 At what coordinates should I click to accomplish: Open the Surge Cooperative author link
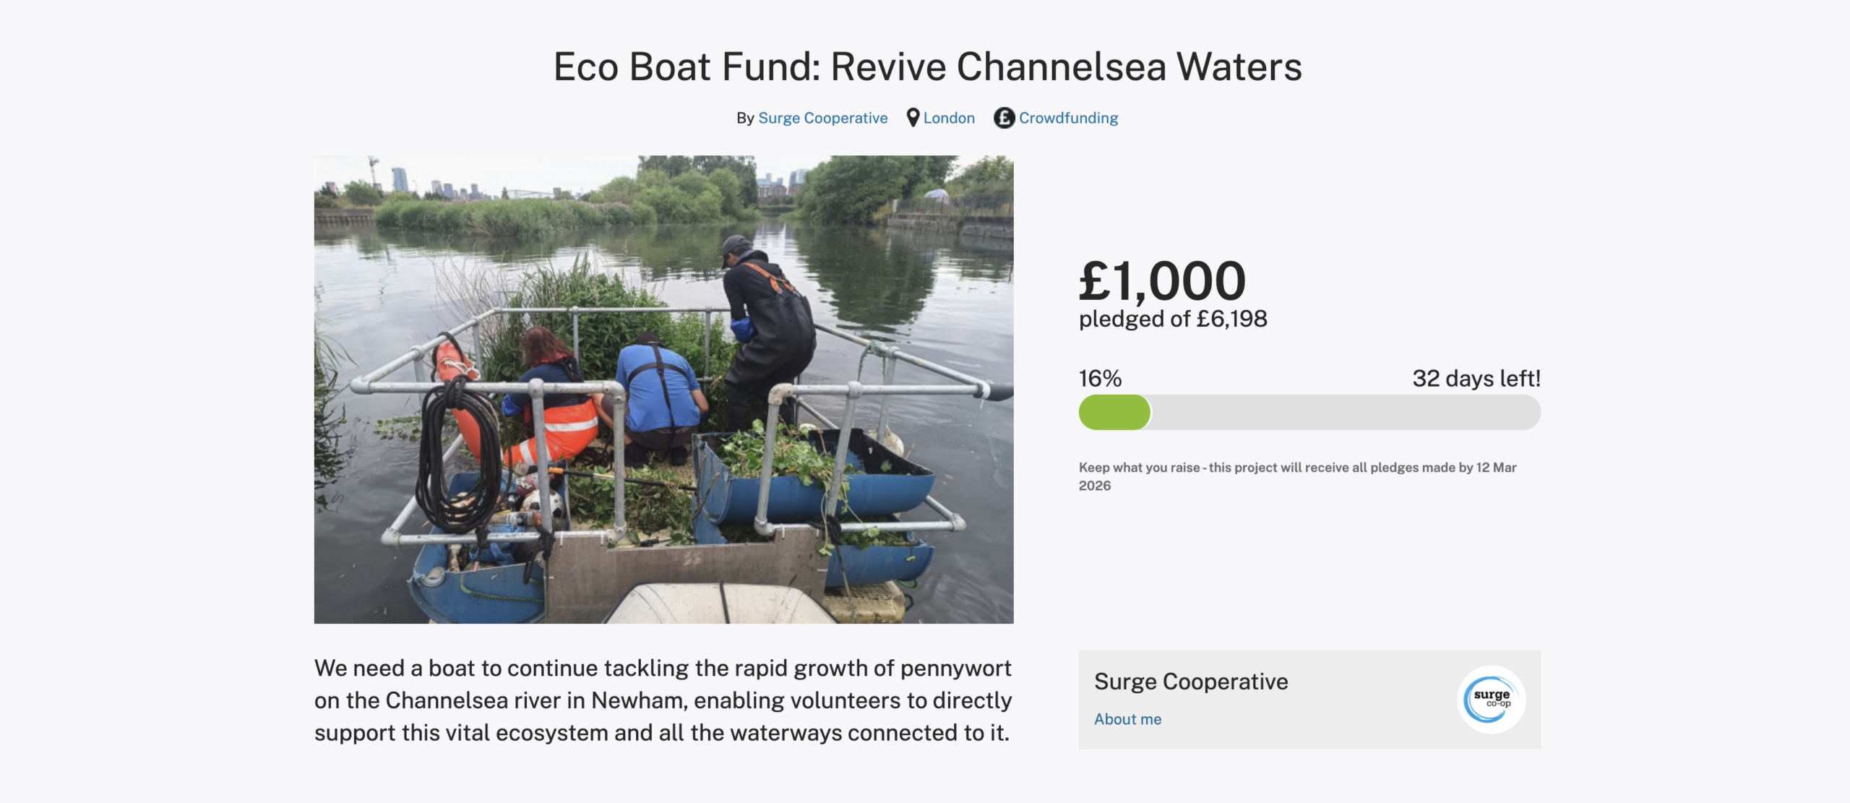(x=822, y=118)
